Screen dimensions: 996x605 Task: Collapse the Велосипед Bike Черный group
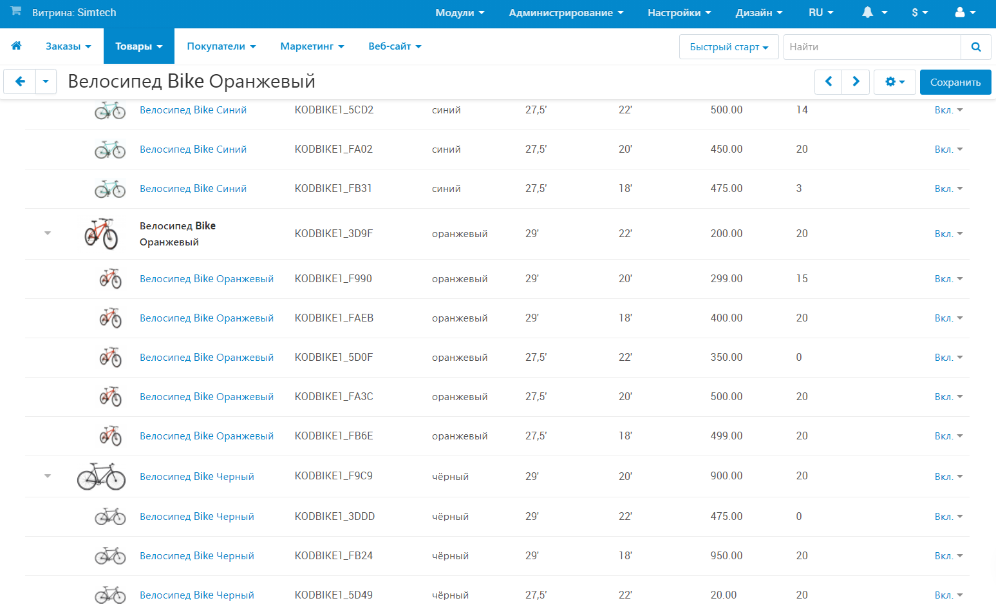point(48,476)
